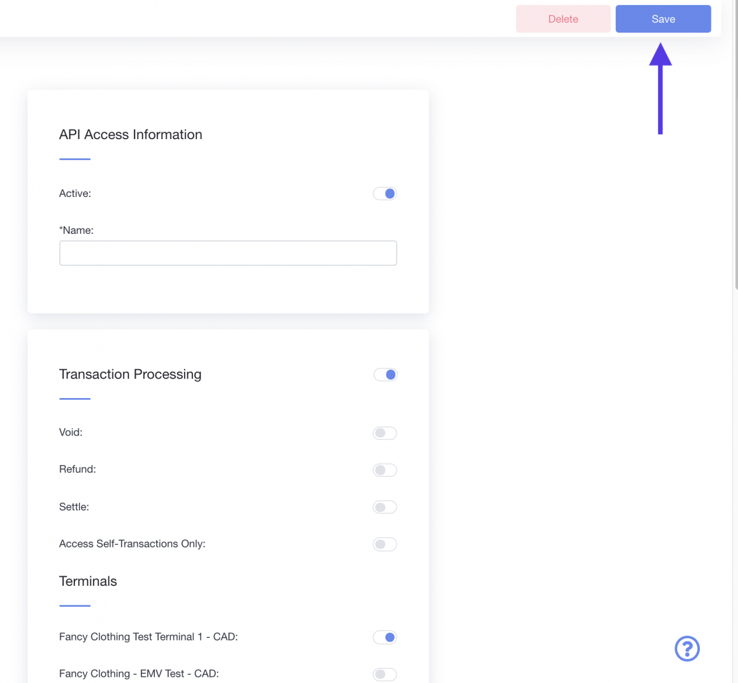
Task: Click the Void: label
Action: (71, 432)
